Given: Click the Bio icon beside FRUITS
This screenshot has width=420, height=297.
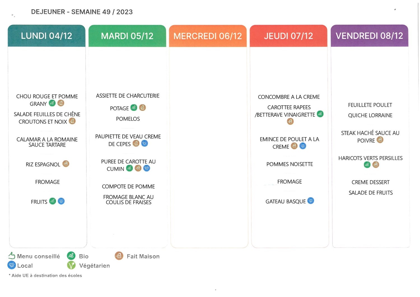Looking at the screenshot, I should (x=53, y=201).
